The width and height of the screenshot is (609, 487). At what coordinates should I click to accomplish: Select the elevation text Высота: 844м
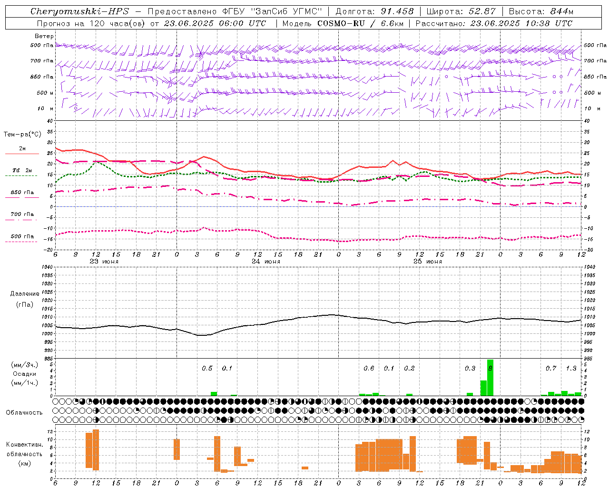coord(541,11)
